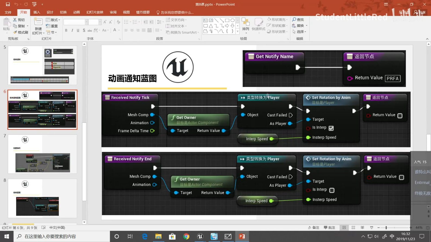The image size is (431, 242).
Task: Switch to the 视图 View tab
Action: coord(126,12)
